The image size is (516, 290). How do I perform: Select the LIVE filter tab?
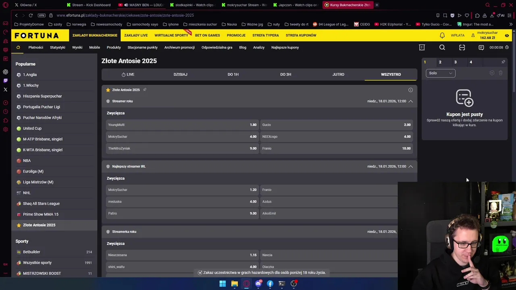coord(128,75)
